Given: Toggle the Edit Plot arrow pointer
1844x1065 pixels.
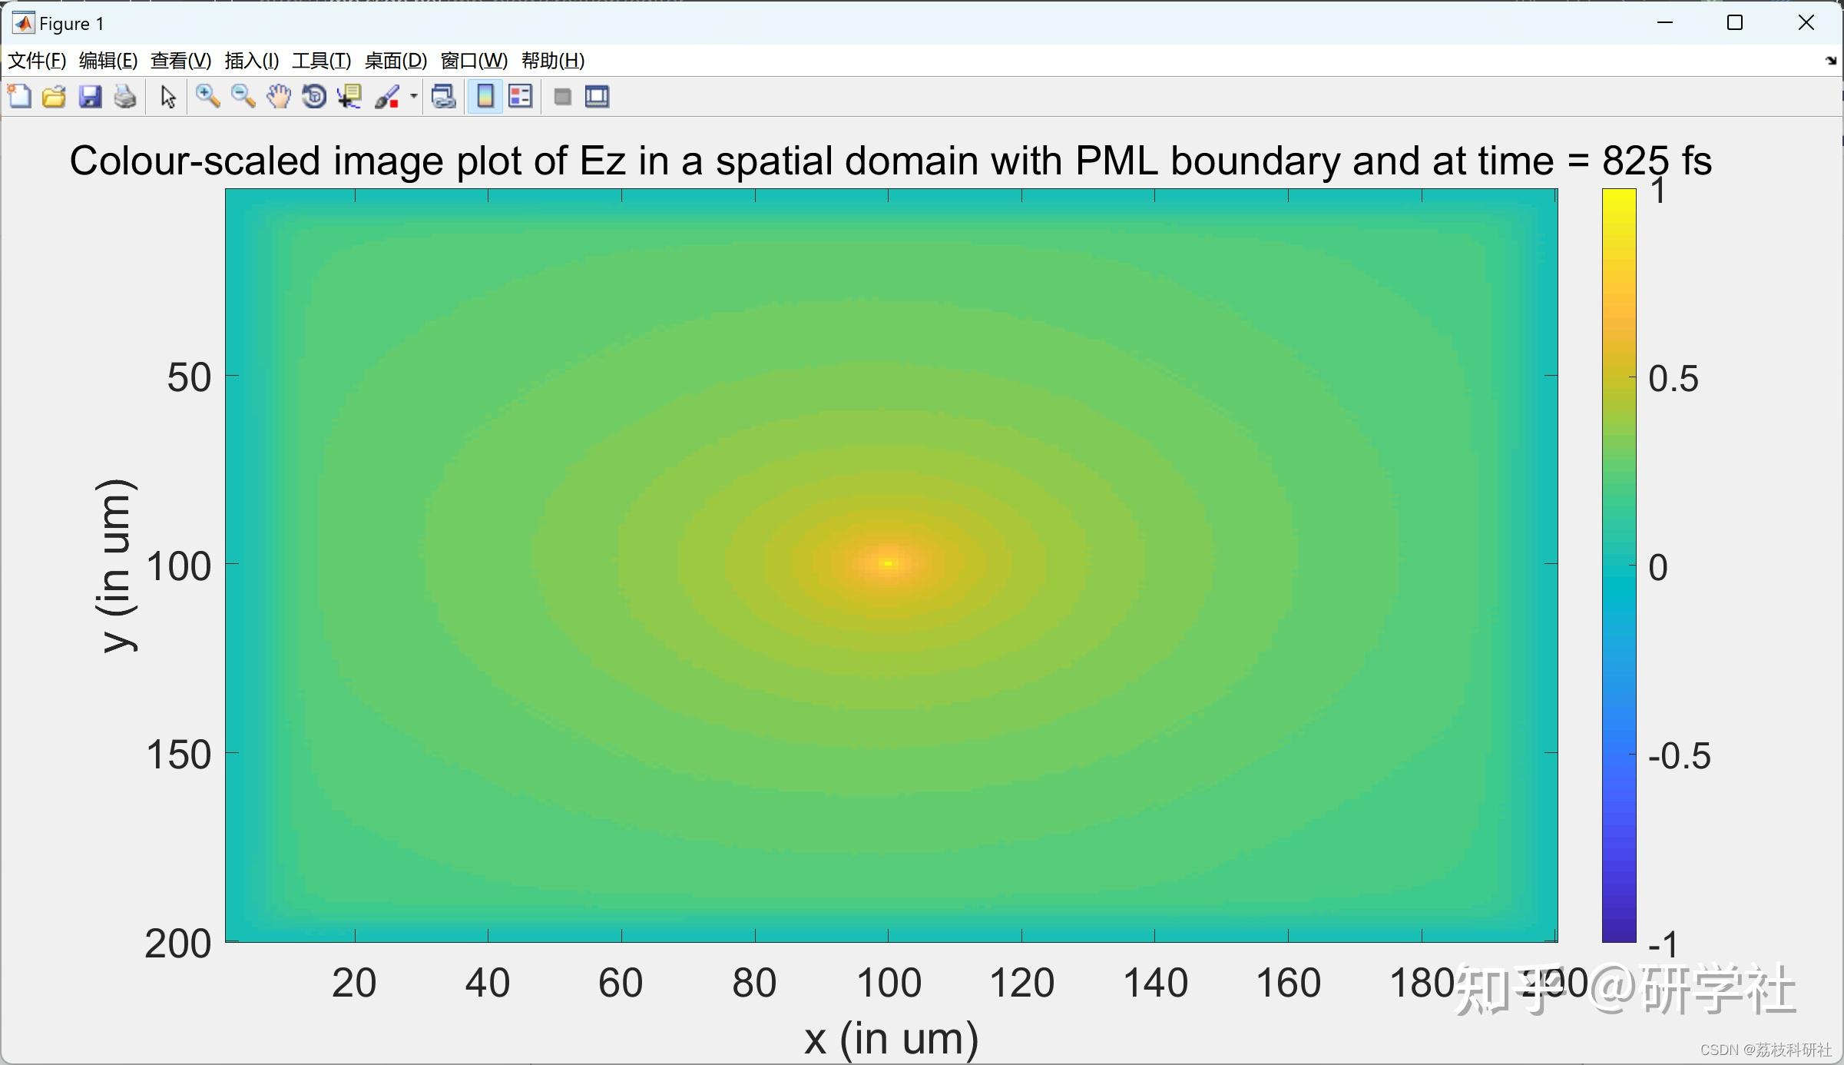Looking at the screenshot, I should point(168,97).
